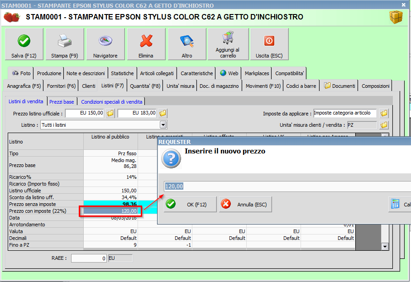Click Medio mag. 86,28 base price cell
The image size is (411, 282).
point(110,165)
